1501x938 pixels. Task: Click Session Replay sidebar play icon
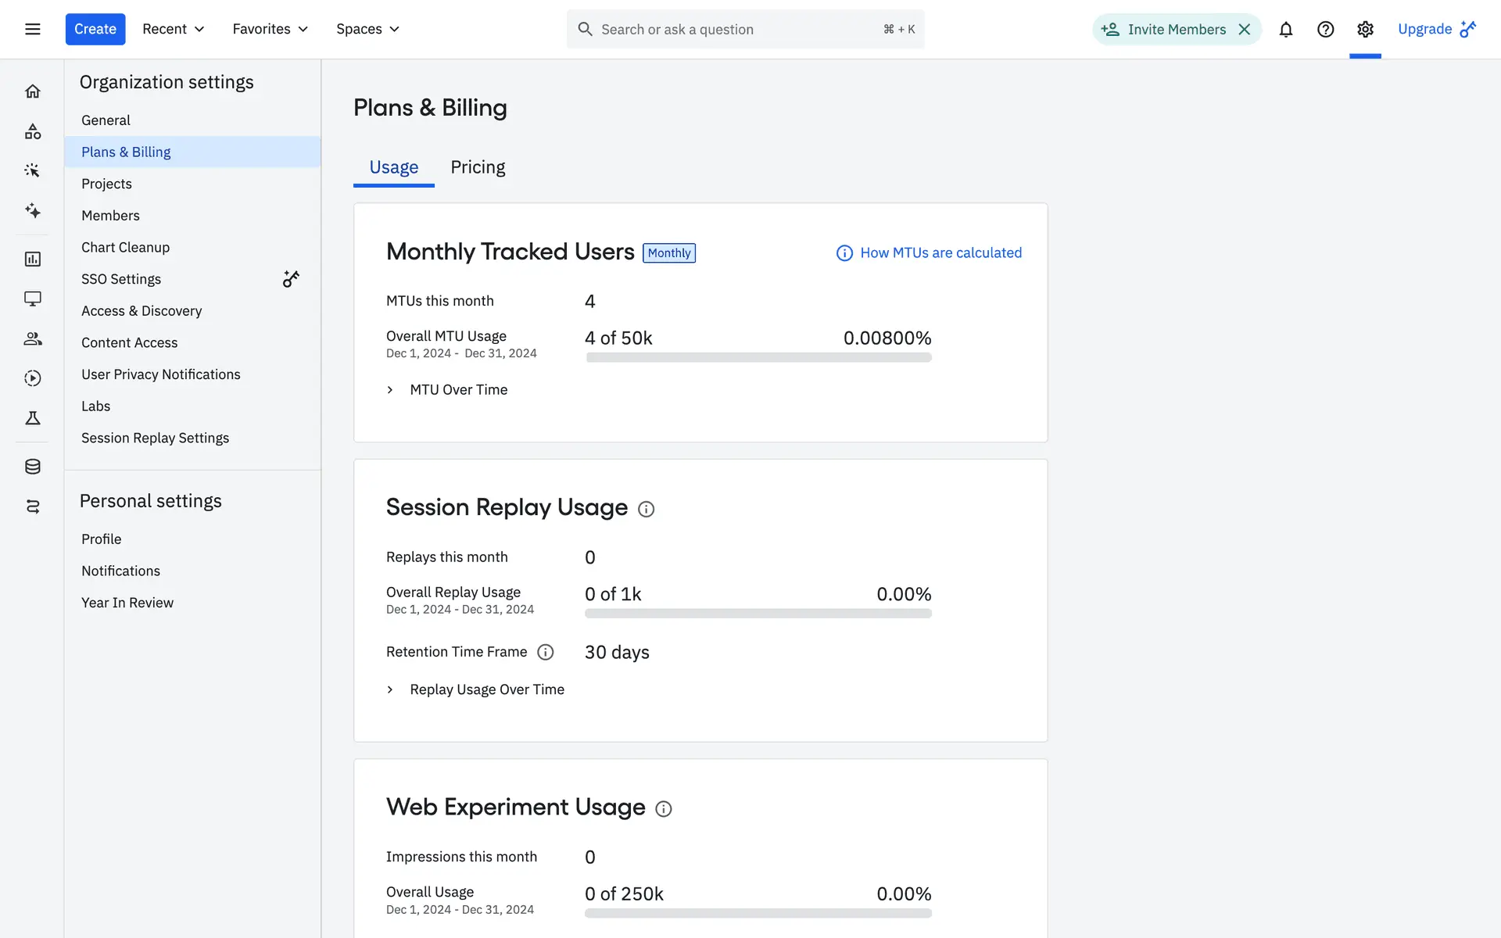32,378
